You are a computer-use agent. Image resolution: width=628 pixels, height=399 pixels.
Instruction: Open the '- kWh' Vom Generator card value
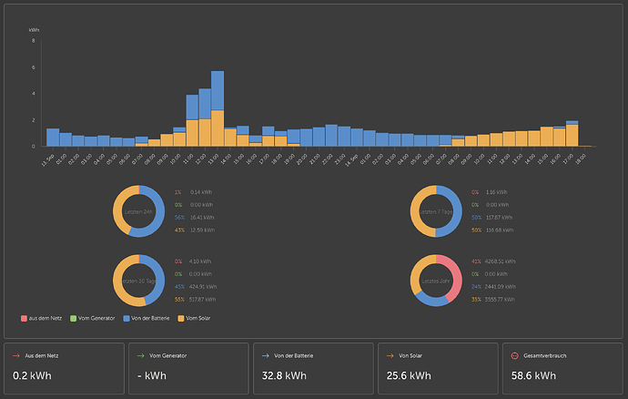152,375
